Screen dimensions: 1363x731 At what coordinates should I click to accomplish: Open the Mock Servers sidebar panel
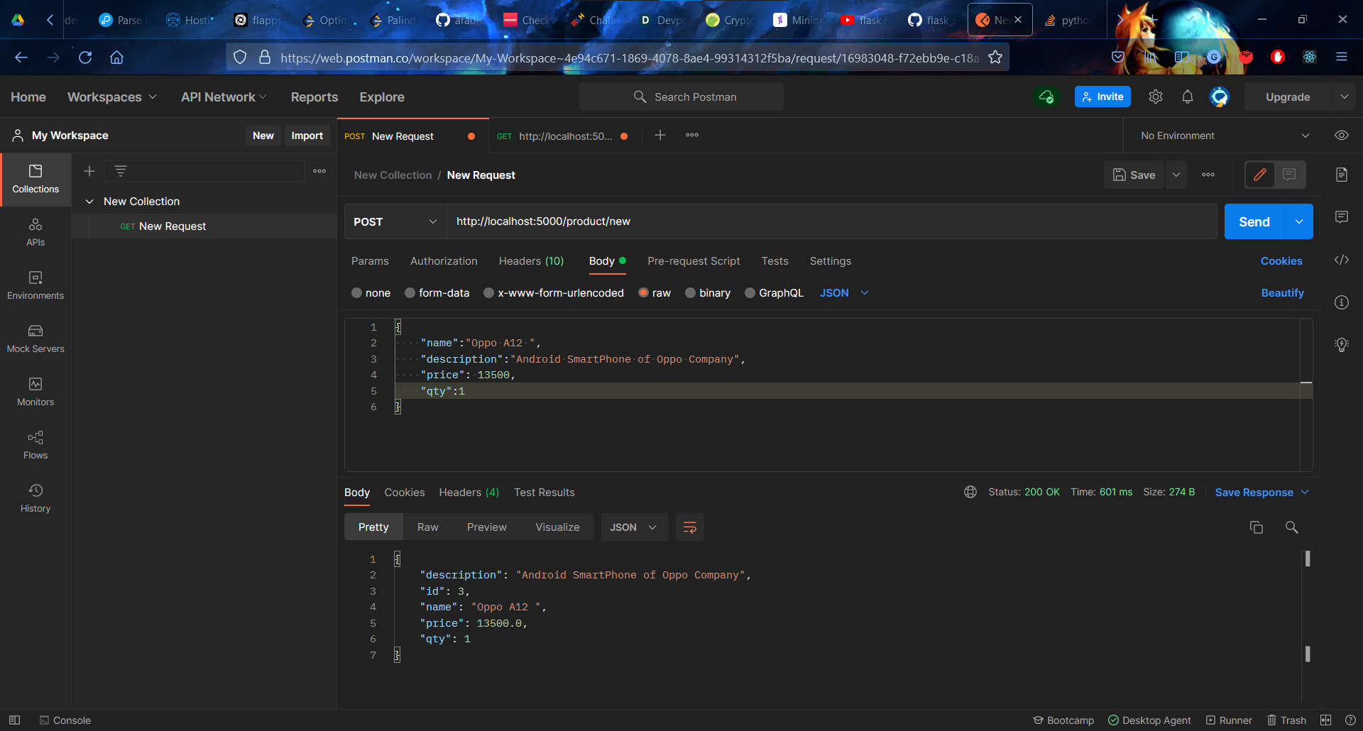click(35, 339)
